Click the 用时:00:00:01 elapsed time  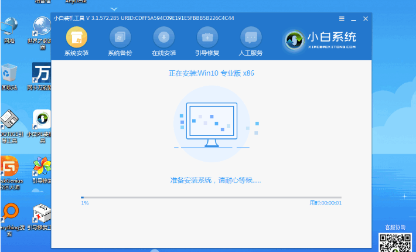coord(326,203)
